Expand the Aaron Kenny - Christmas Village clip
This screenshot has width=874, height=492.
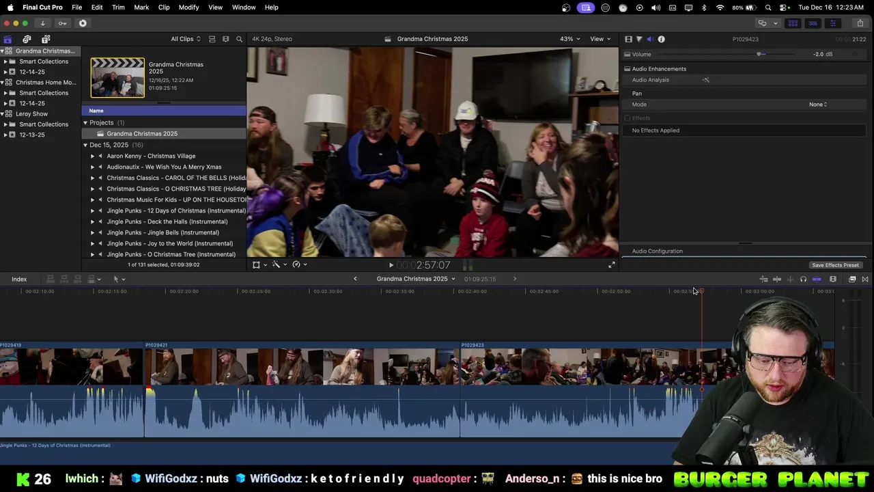pyautogui.click(x=92, y=156)
